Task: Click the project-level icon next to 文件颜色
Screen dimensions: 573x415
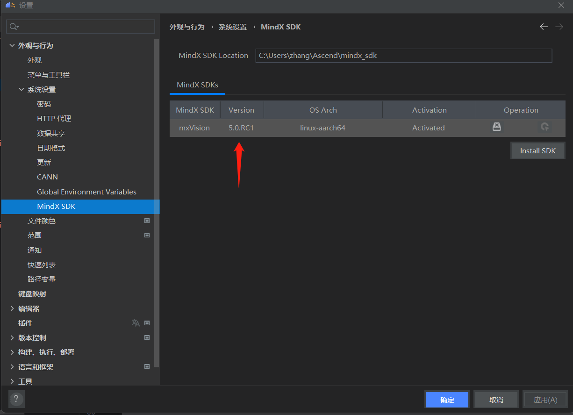Action: (147, 221)
